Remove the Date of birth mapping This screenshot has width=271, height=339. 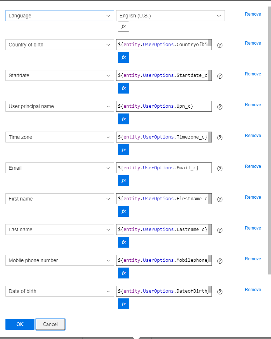(253, 289)
